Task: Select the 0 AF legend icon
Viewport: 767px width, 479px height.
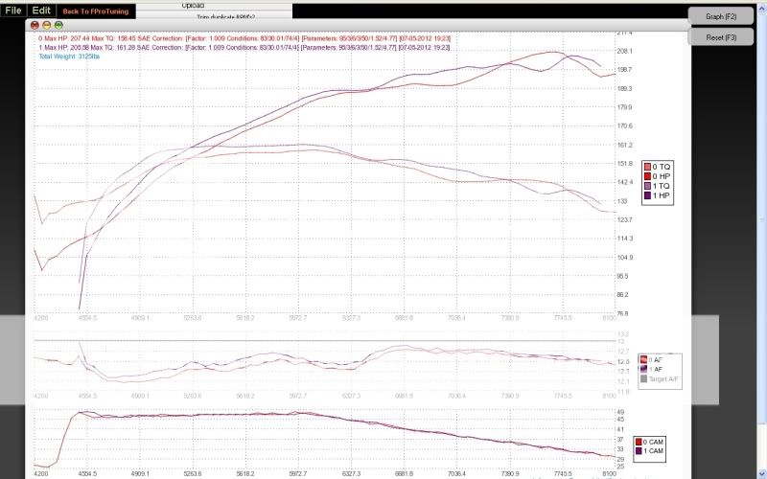Action: [644, 360]
